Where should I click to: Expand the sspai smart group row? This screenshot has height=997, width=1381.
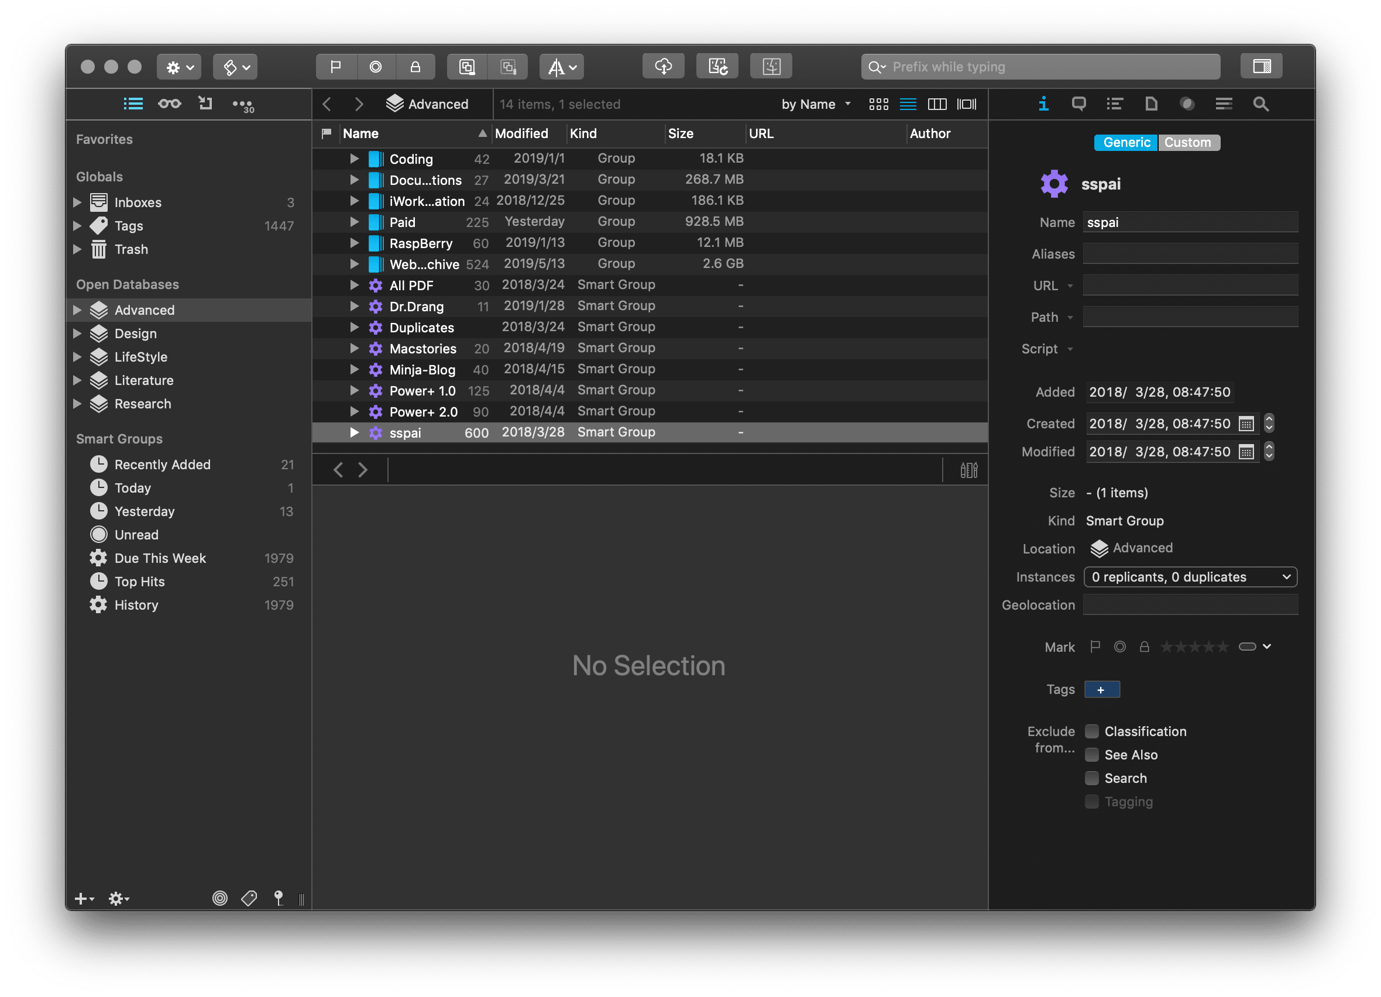(355, 432)
